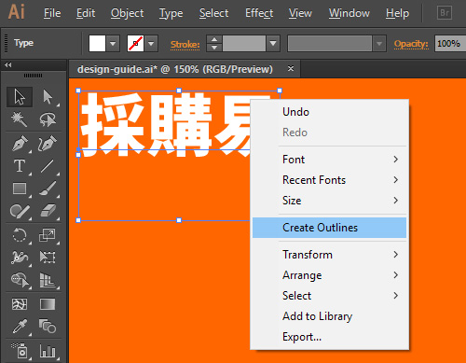
Task: Choose Create Outlines from context menu
Action: click(329, 228)
